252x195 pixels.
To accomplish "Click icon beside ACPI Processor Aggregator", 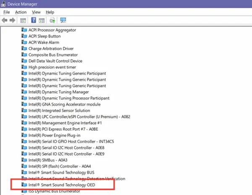I will click(x=24, y=30).
